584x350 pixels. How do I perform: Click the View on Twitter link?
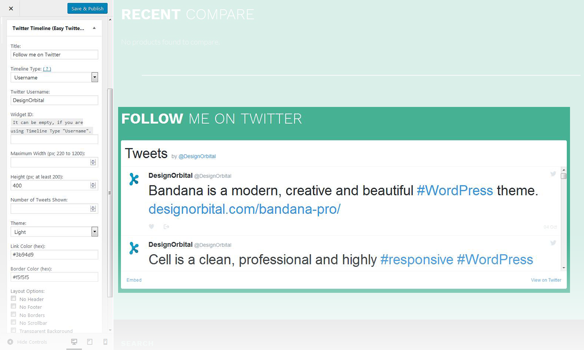[x=546, y=280]
